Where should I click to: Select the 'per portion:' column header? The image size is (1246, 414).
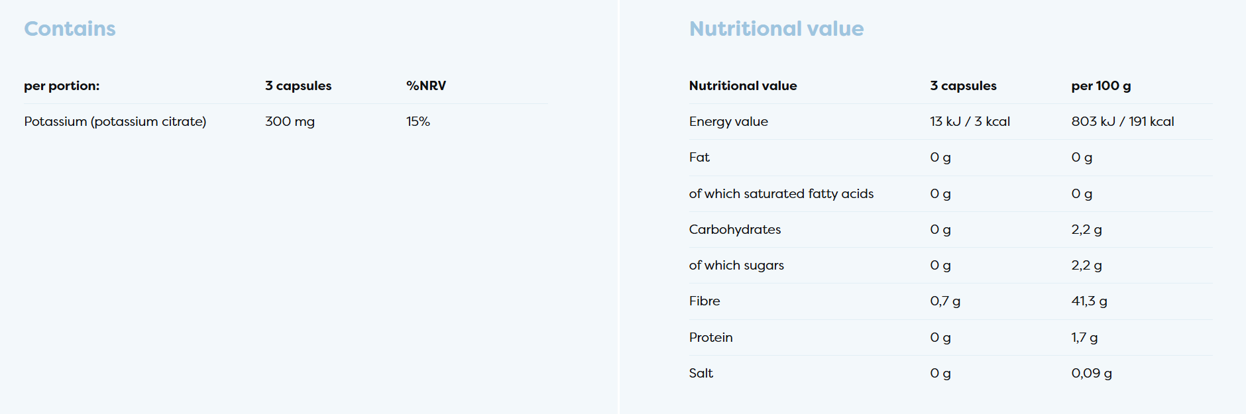62,85
